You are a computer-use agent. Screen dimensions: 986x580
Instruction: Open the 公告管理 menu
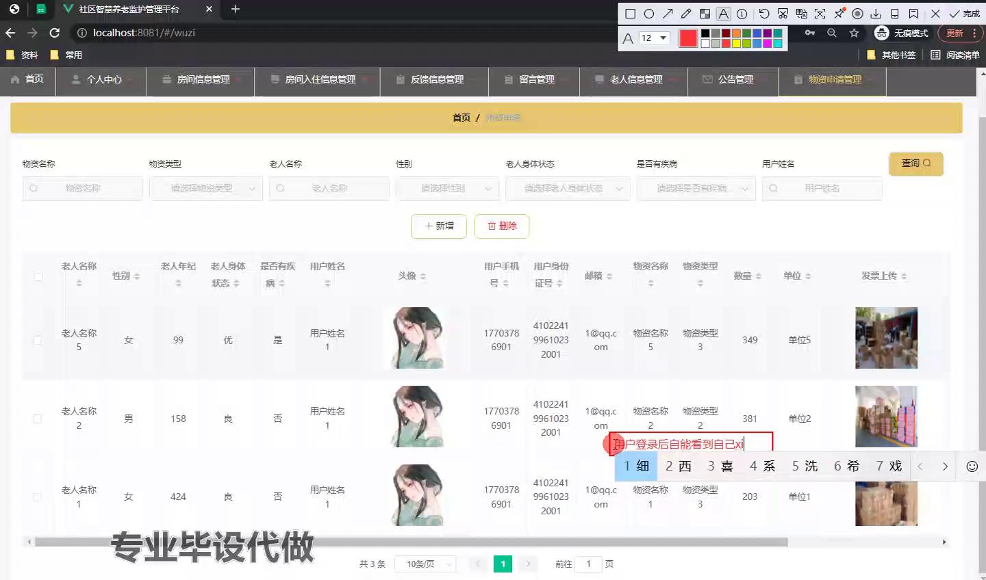(x=733, y=80)
